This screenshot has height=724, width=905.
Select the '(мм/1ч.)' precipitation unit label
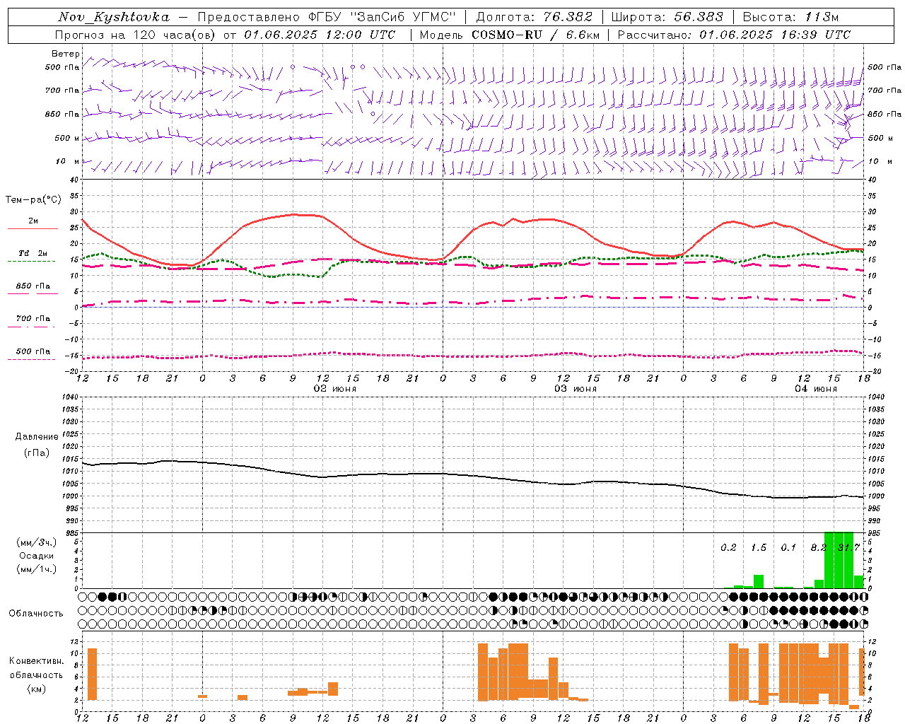point(36,569)
